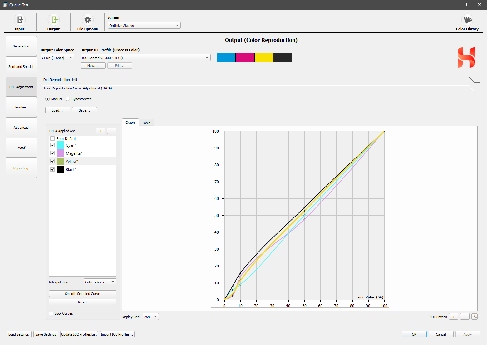Click the Load Settings button

coord(19,334)
